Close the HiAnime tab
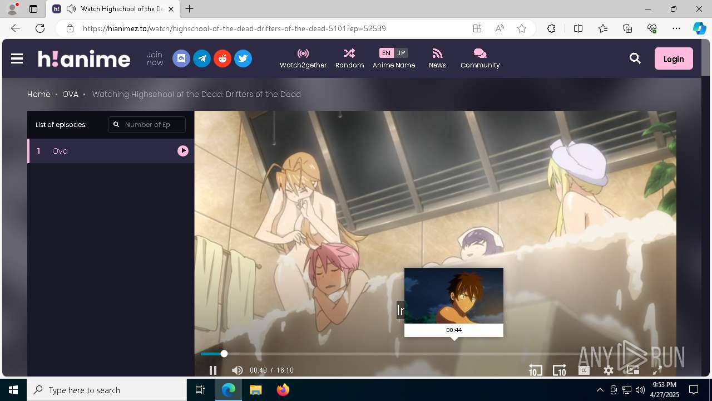 [171, 9]
